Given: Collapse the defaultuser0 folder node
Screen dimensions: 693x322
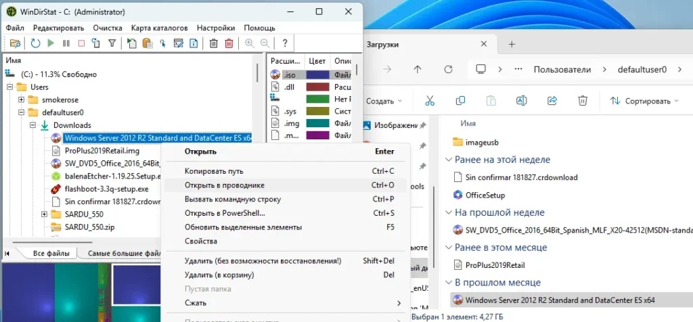Looking at the screenshot, I should tap(21, 112).
